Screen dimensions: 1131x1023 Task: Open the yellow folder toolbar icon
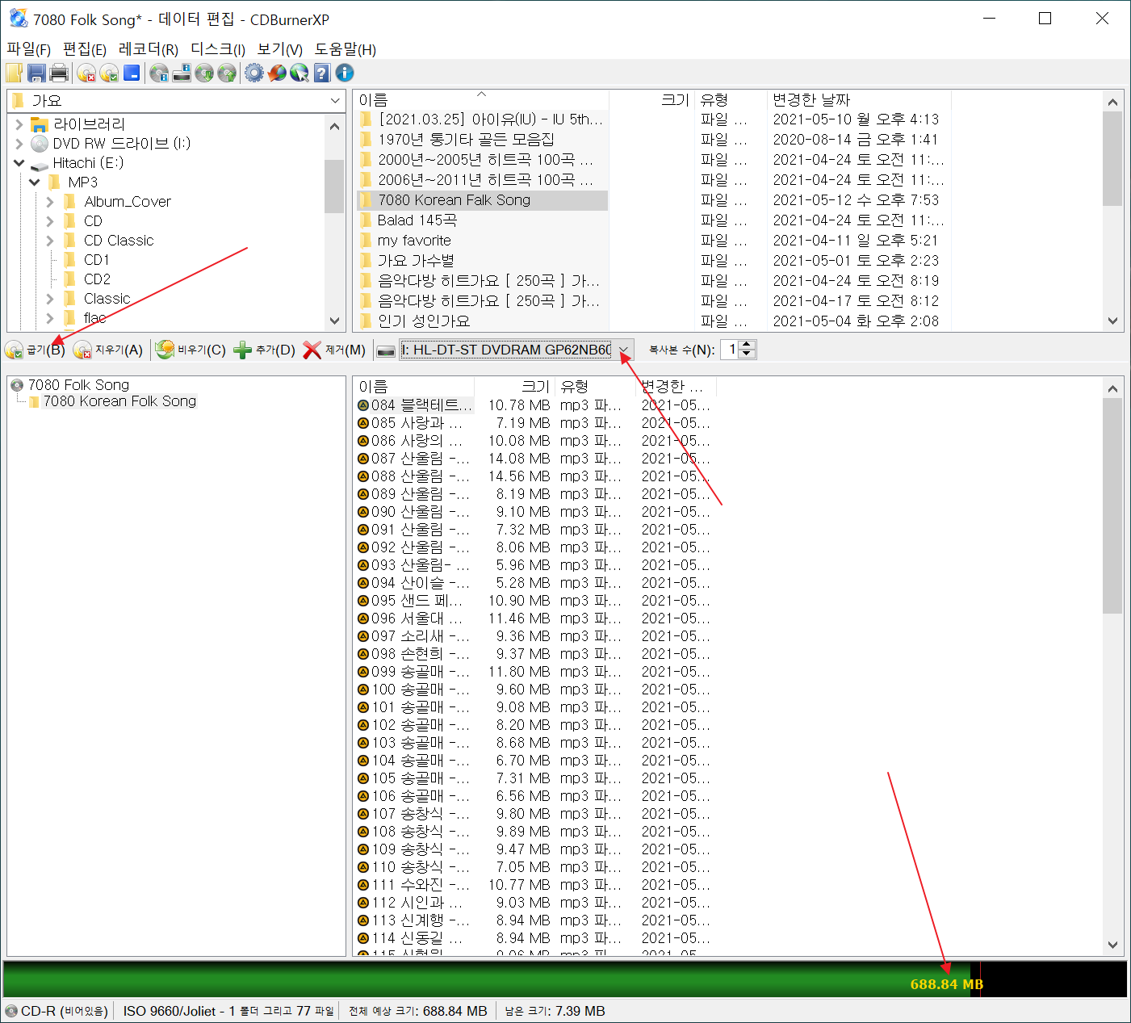click(x=14, y=73)
